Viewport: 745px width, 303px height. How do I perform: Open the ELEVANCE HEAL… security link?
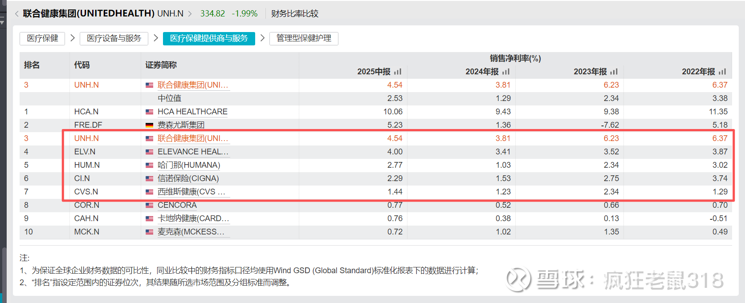point(193,152)
